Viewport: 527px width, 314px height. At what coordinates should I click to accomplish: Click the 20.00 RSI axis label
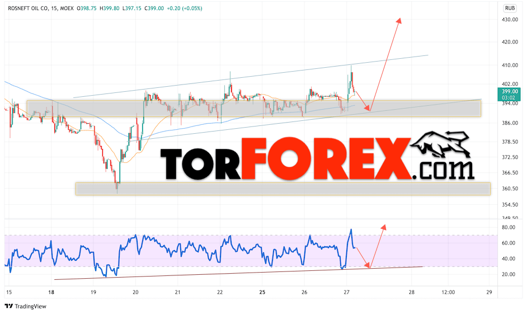click(509, 274)
